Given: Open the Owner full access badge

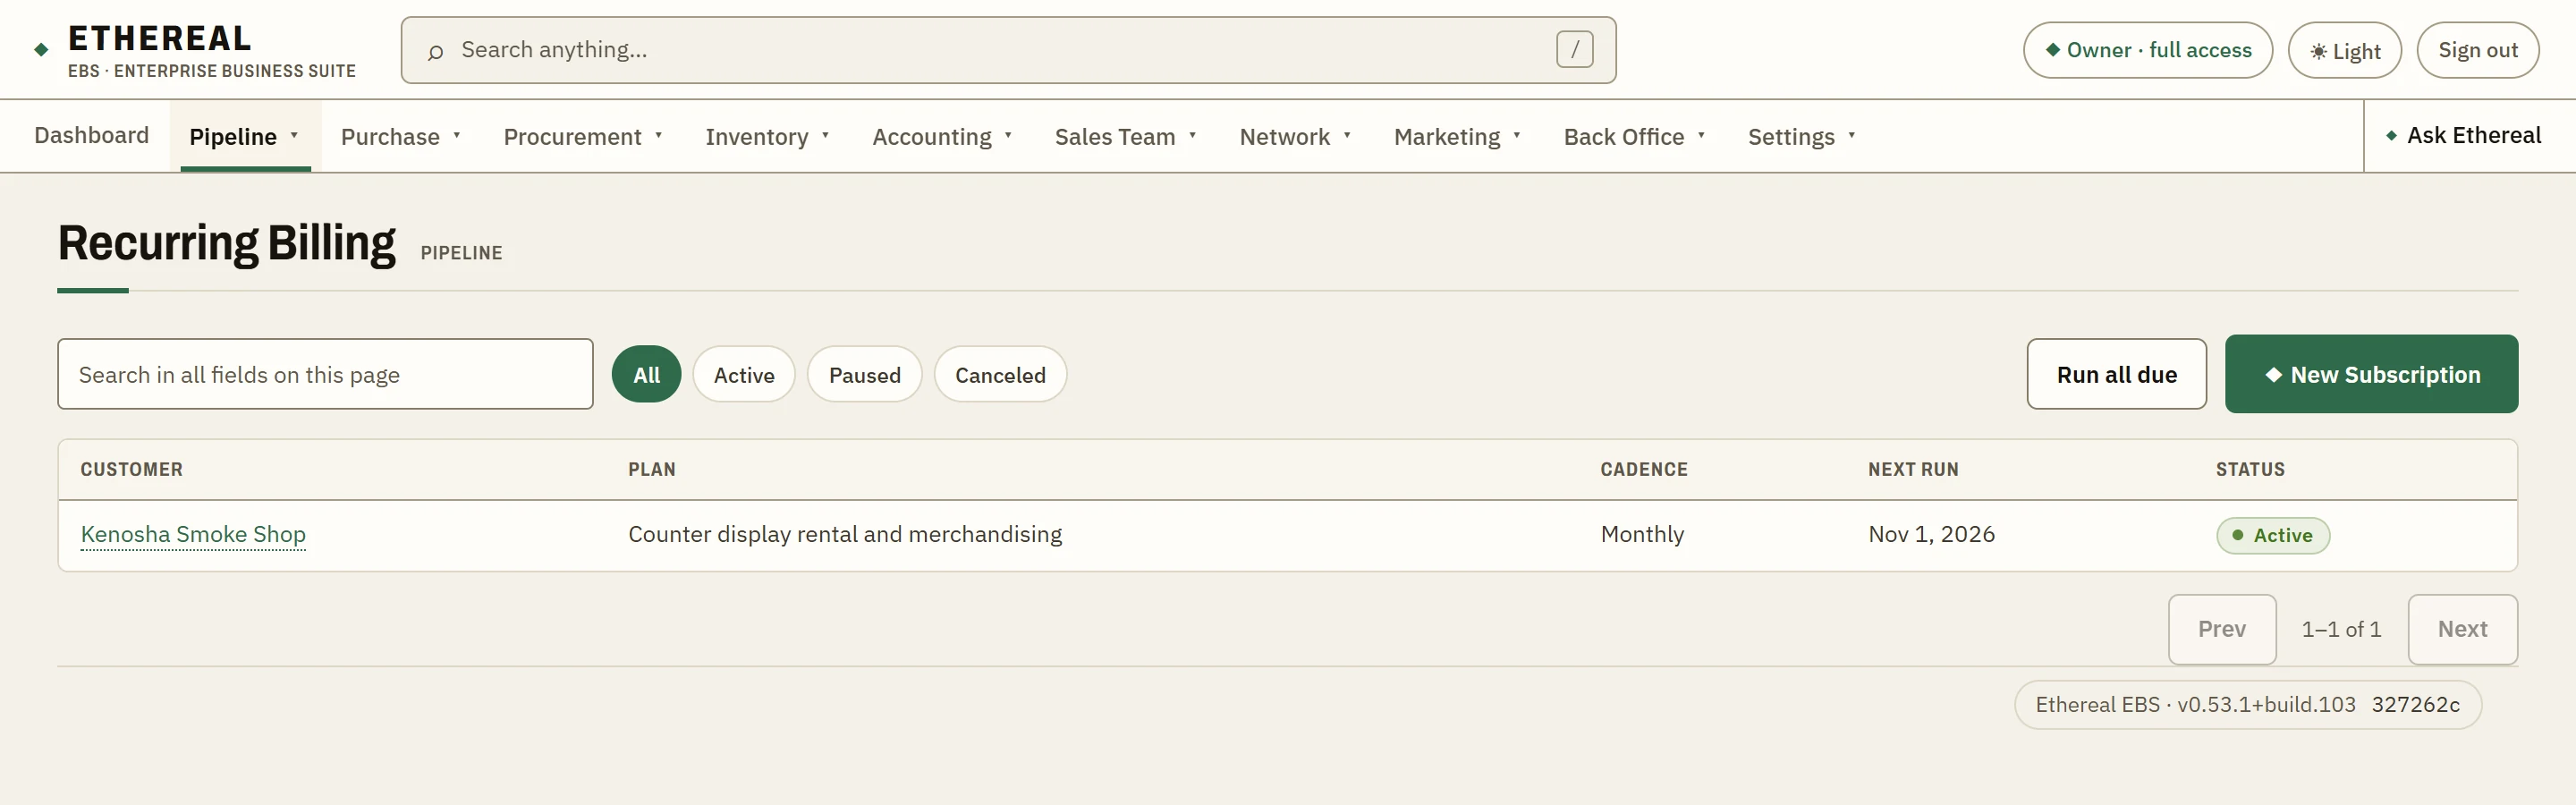Looking at the screenshot, I should (x=2147, y=51).
